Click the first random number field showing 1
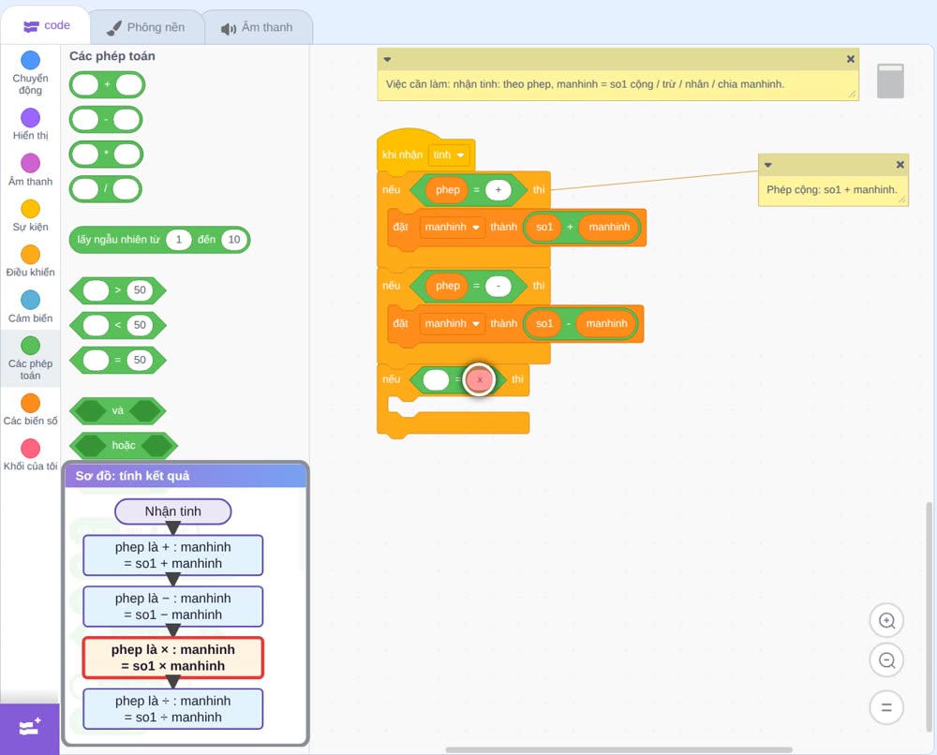 [x=178, y=240]
